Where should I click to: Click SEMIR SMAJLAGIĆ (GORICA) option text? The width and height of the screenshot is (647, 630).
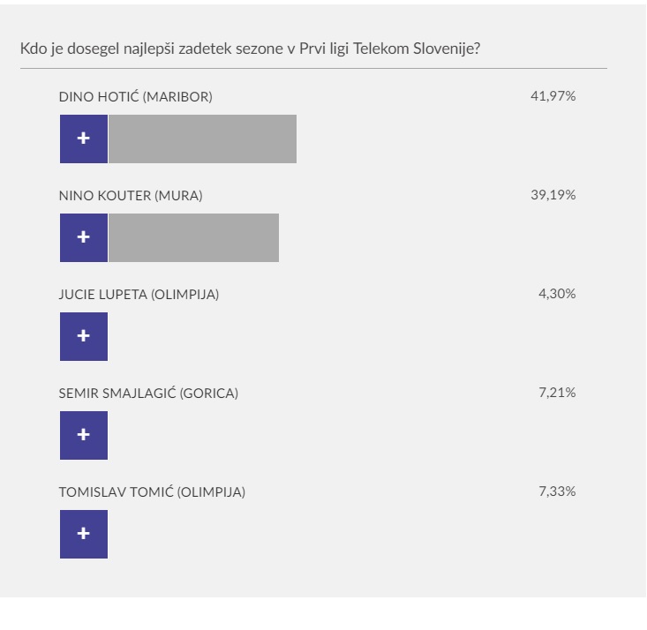(148, 394)
